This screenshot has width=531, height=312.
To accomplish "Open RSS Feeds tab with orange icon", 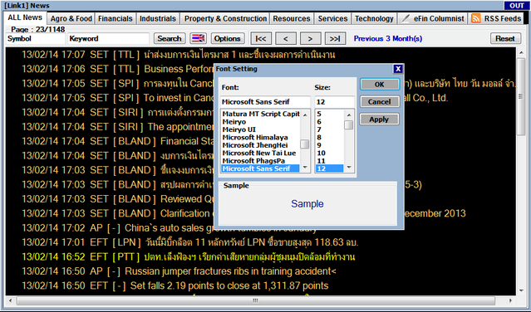I will pos(497,18).
